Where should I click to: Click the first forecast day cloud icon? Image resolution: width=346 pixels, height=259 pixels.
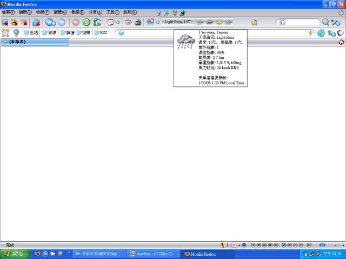coord(200,22)
